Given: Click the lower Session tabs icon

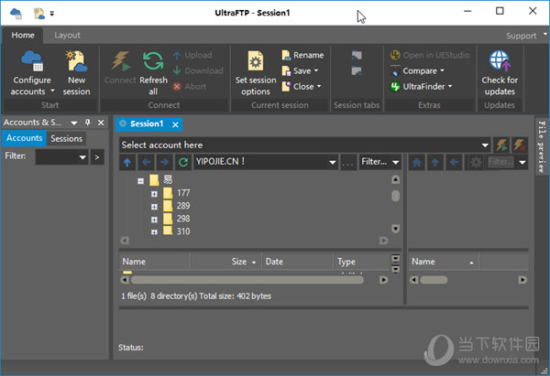Looking at the screenshot, I should [x=357, y=71].
